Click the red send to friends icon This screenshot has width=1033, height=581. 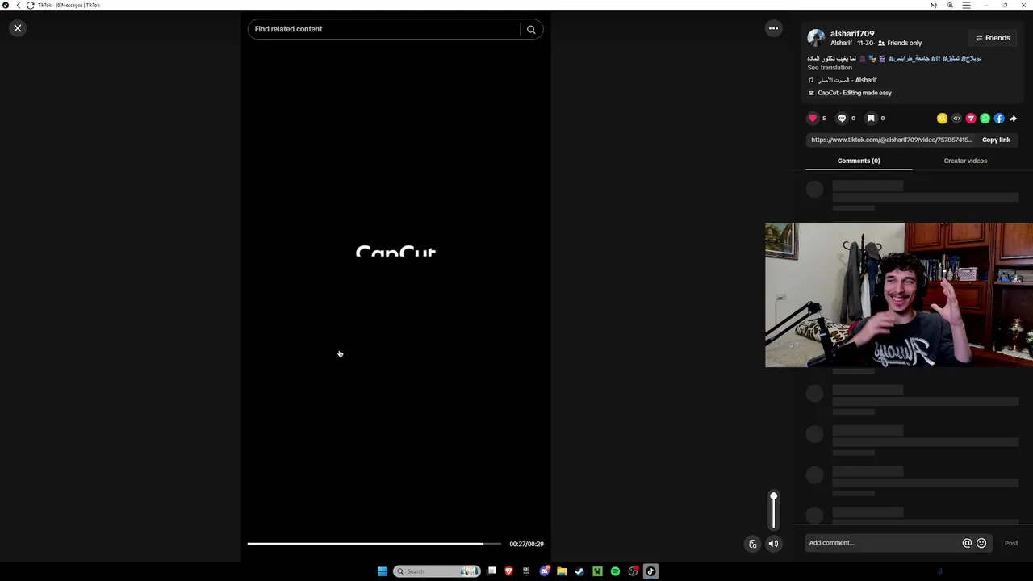[x=971, y=119]
